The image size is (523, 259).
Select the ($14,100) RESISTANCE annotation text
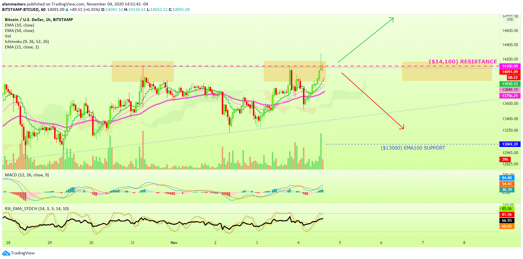(x=463, y=61)
